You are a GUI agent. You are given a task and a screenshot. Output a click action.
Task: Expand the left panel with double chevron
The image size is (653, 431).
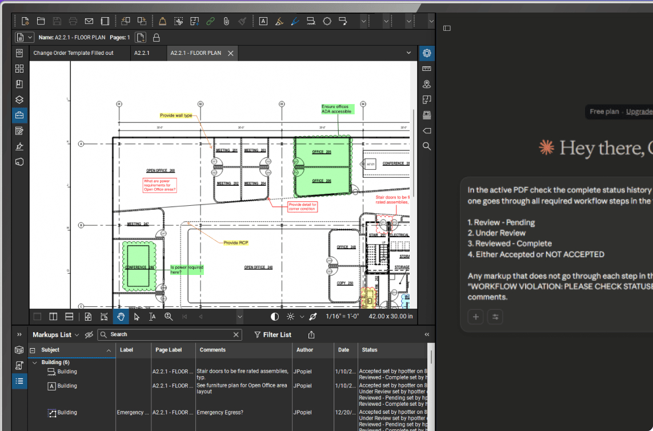pyautogui.click(x=19, y=334)
